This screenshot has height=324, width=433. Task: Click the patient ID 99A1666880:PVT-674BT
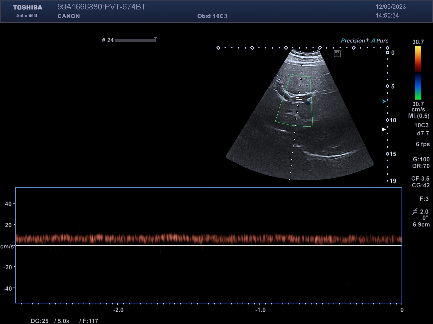[x=101, y=7]
